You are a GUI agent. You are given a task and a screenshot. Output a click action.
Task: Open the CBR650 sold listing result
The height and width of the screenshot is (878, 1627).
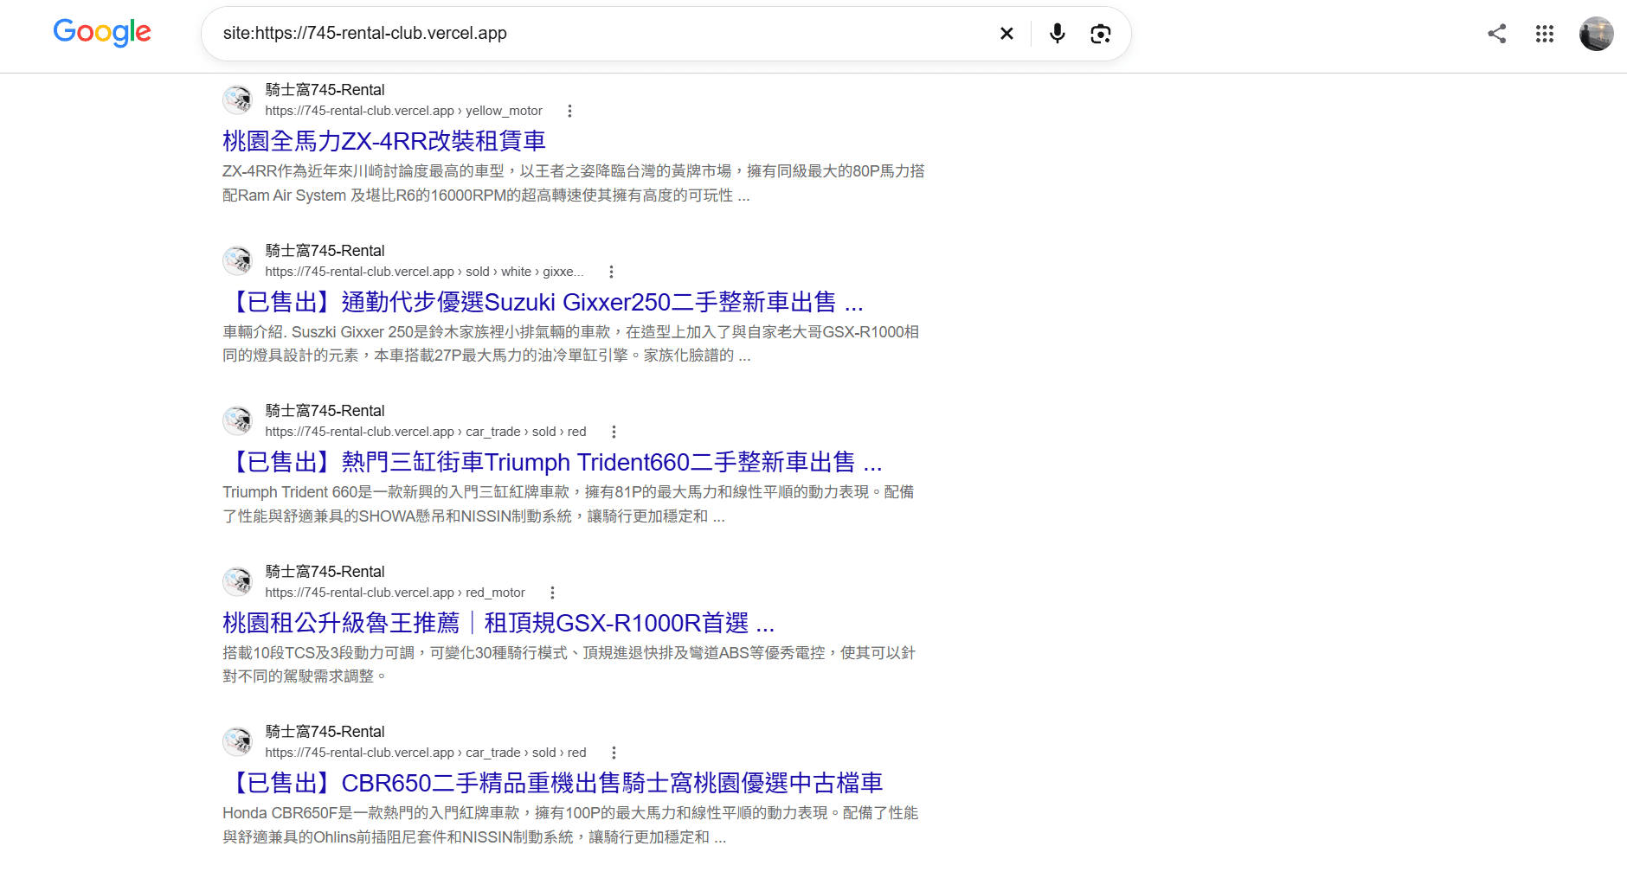point(553,783)
